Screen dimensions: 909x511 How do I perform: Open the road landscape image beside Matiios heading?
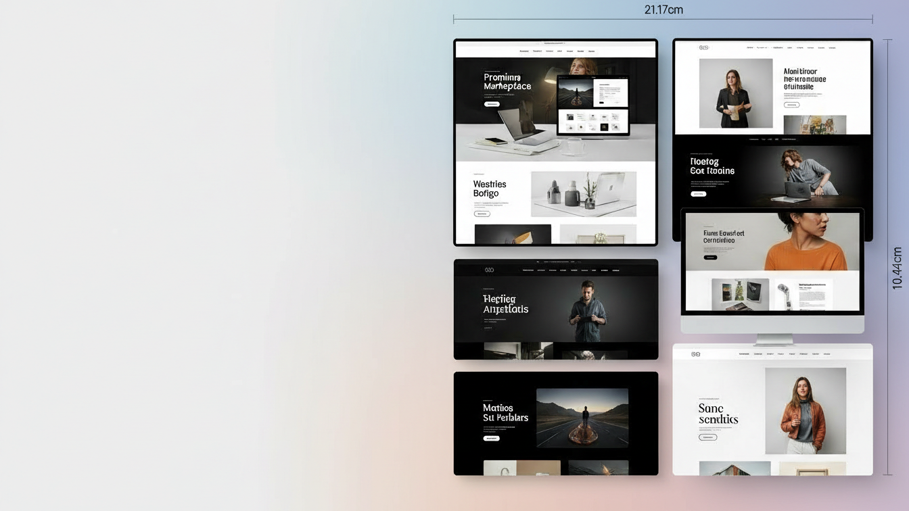582,418
